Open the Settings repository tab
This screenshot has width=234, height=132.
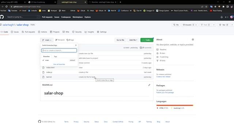click(102, 32)
